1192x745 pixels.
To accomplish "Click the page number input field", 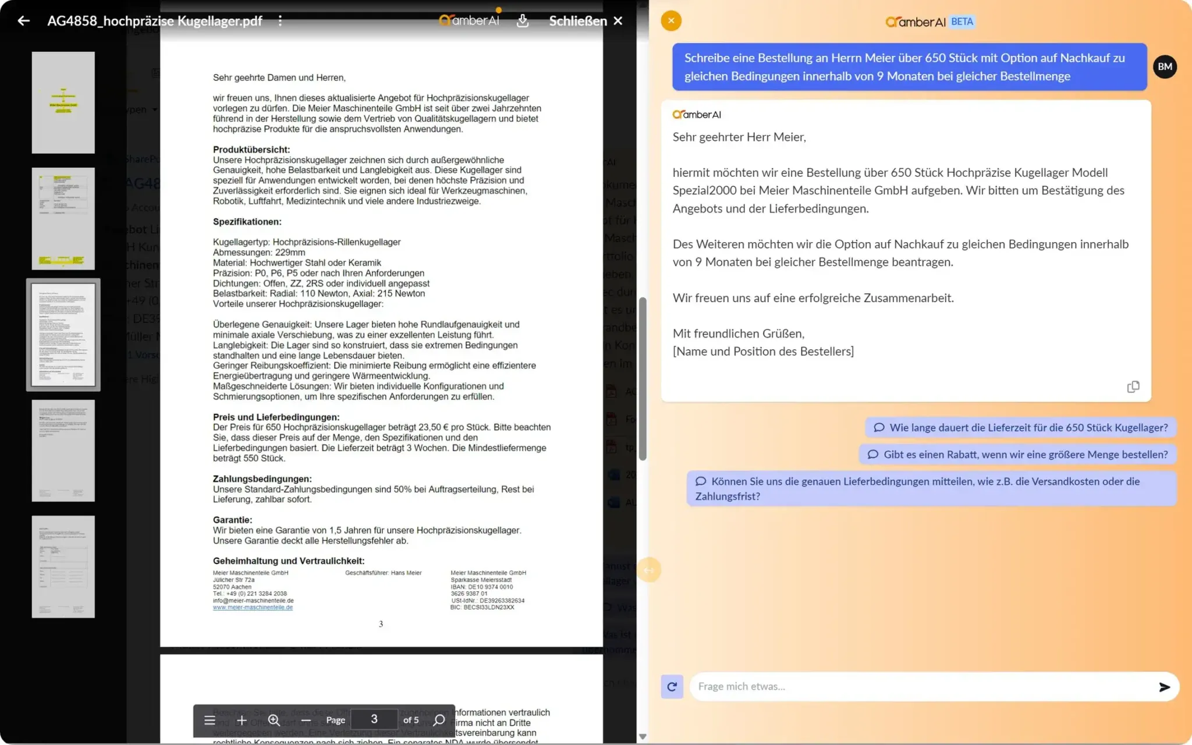I will pos(375,719).
